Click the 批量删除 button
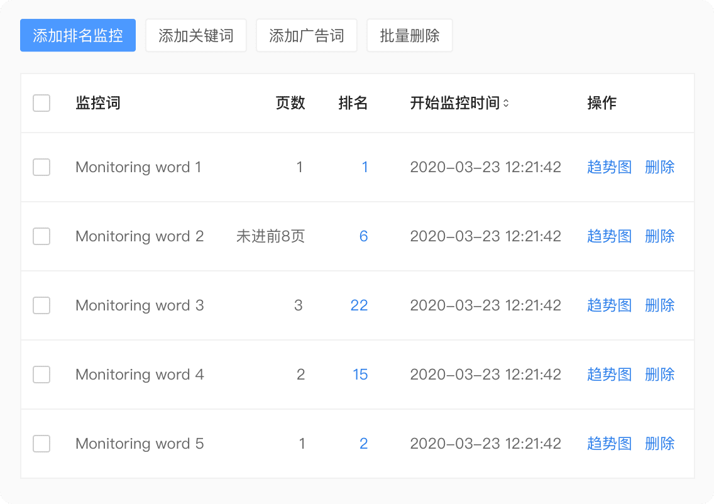The image size is (714, 504). pyautogui.click(x=409, y=35)
